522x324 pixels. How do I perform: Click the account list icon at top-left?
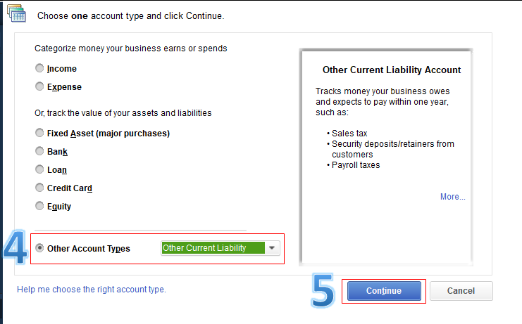coord(15,13)
